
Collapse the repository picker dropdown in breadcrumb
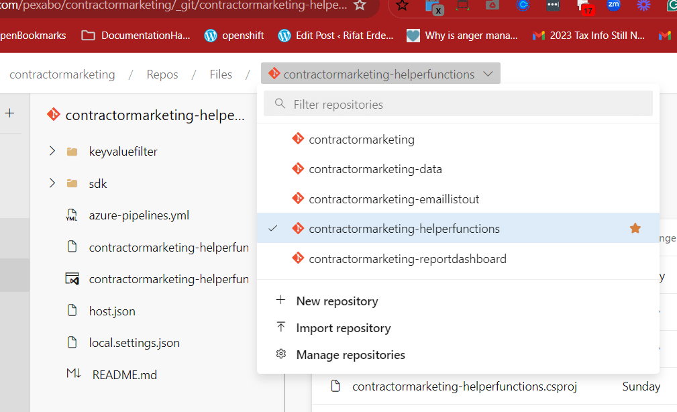[x=380, y=74]
